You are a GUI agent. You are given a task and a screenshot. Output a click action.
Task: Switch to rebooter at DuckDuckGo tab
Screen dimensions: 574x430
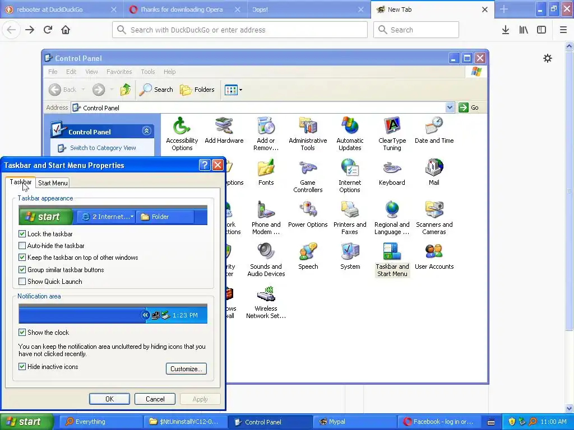tap(61, 10)
